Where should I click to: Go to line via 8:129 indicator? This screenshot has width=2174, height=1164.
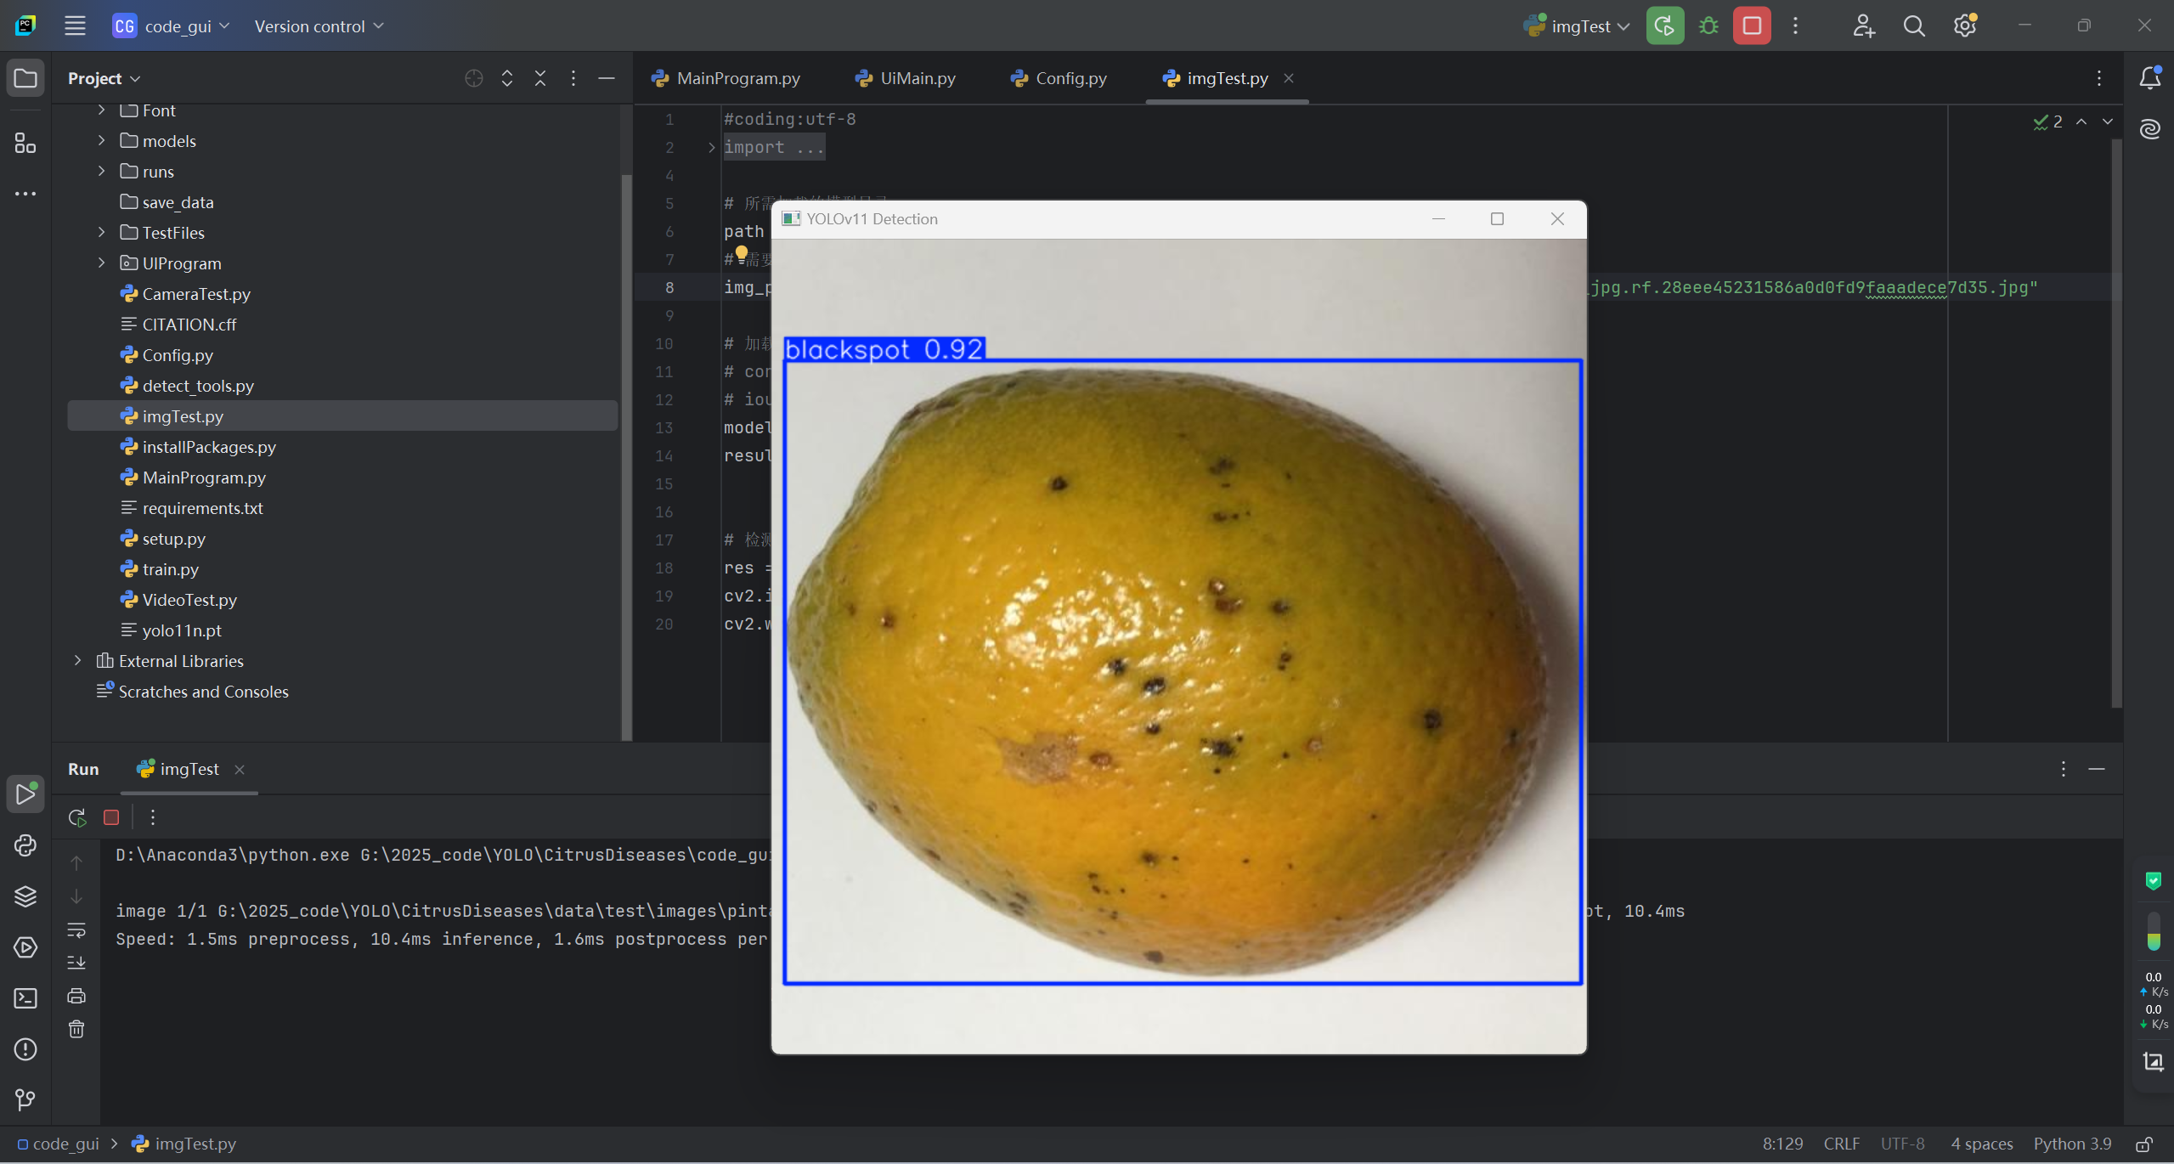tap(1782, 1144)
